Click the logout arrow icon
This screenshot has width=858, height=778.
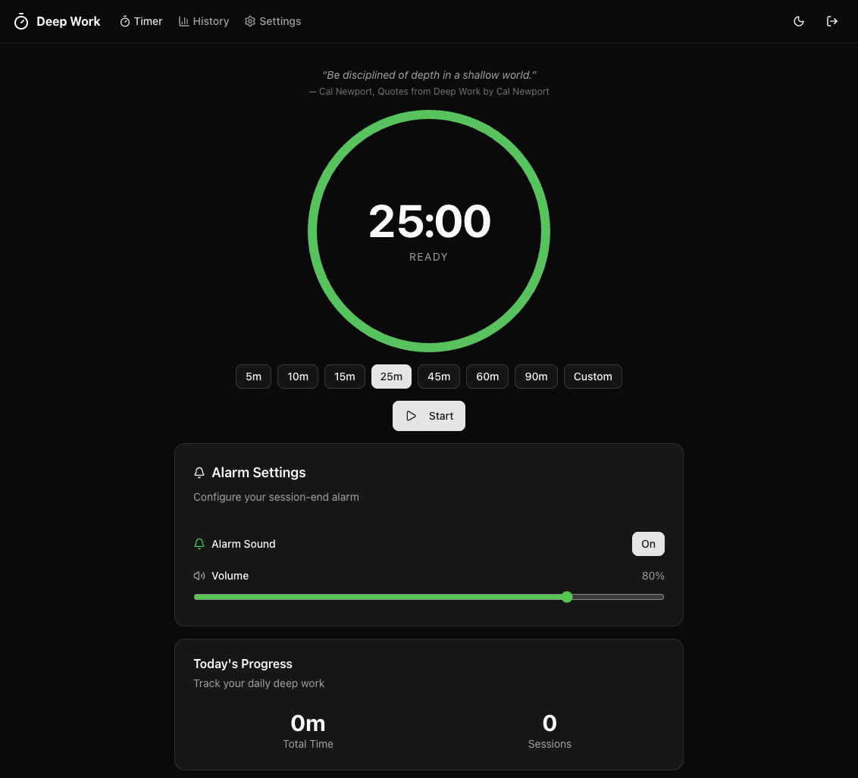[831, 21]
